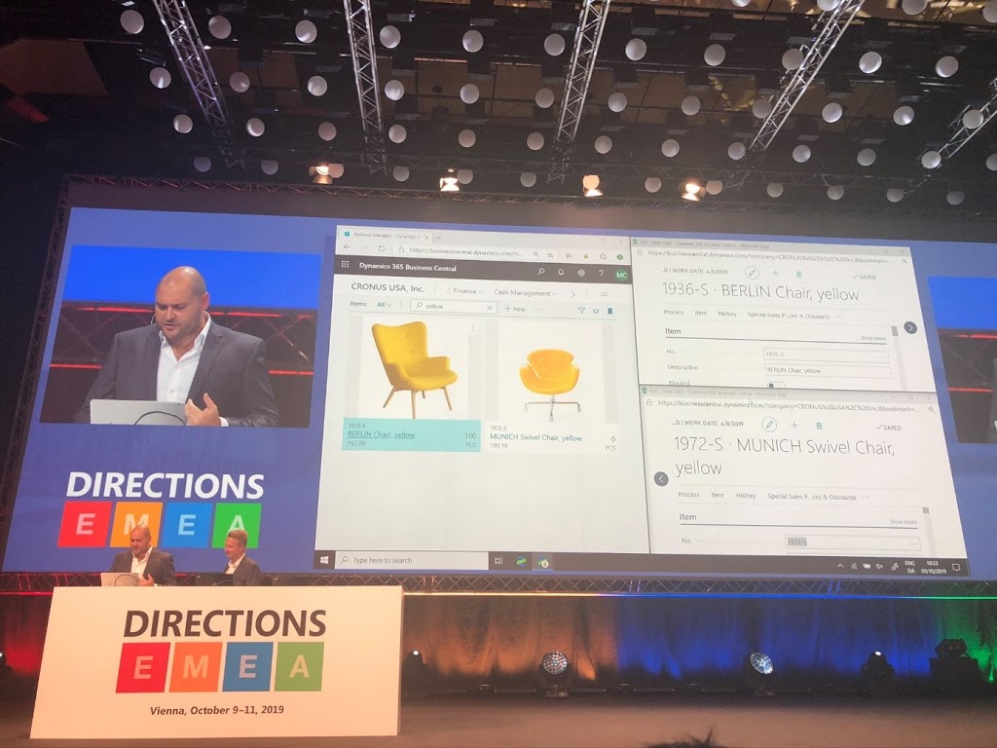The height and width of the screenshot is (748, 997).
Task: Click the No. field on MUNICH card
Action: coord(852,542)
